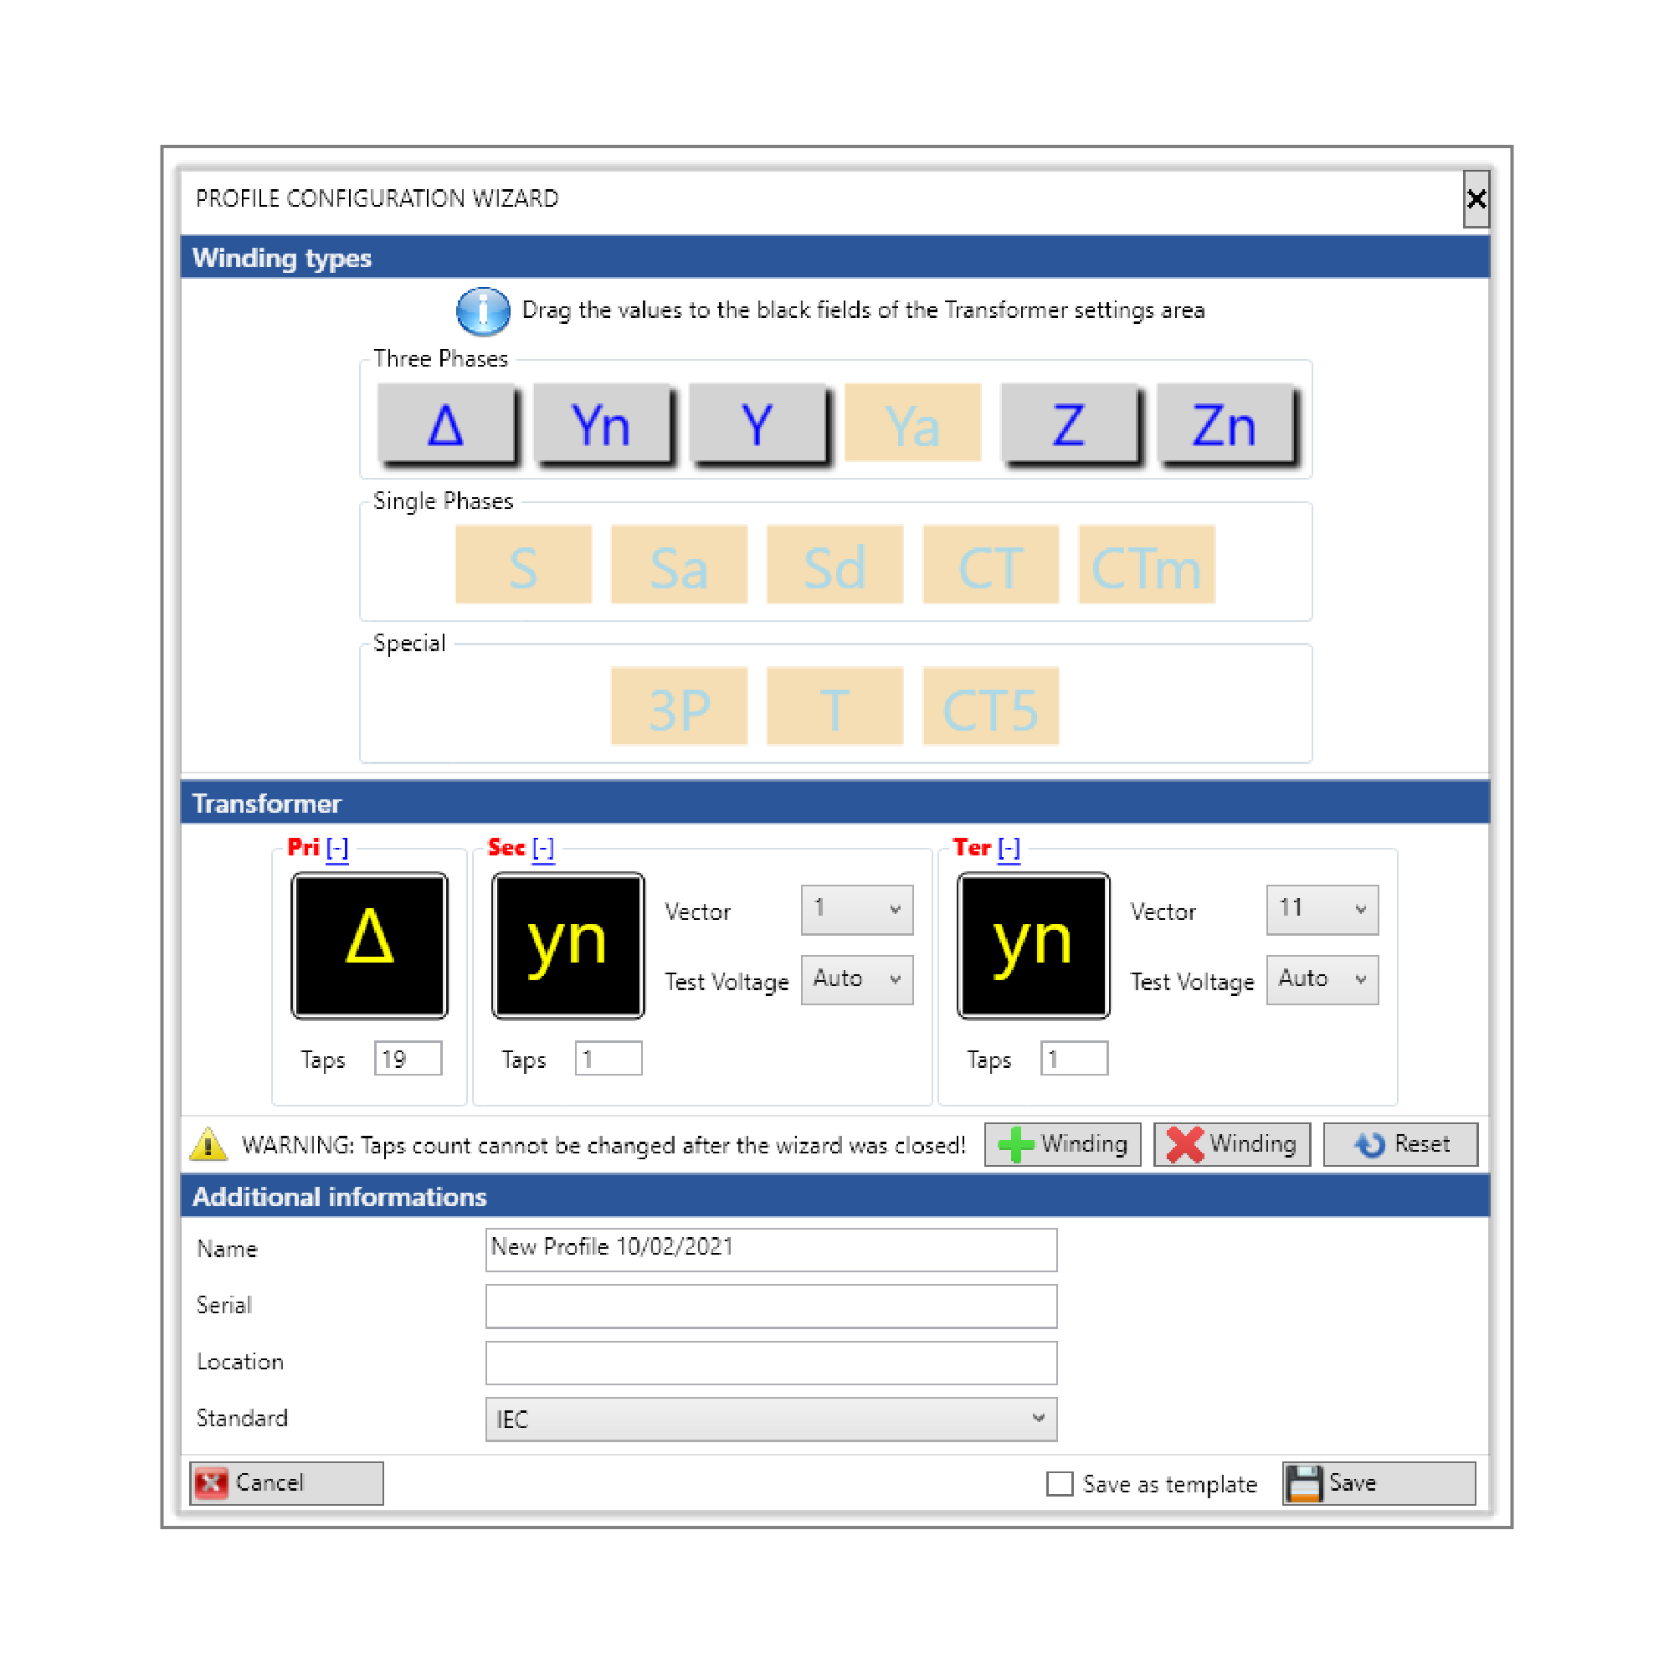Select the Z three-phase winding tile

click(1069, 424)
